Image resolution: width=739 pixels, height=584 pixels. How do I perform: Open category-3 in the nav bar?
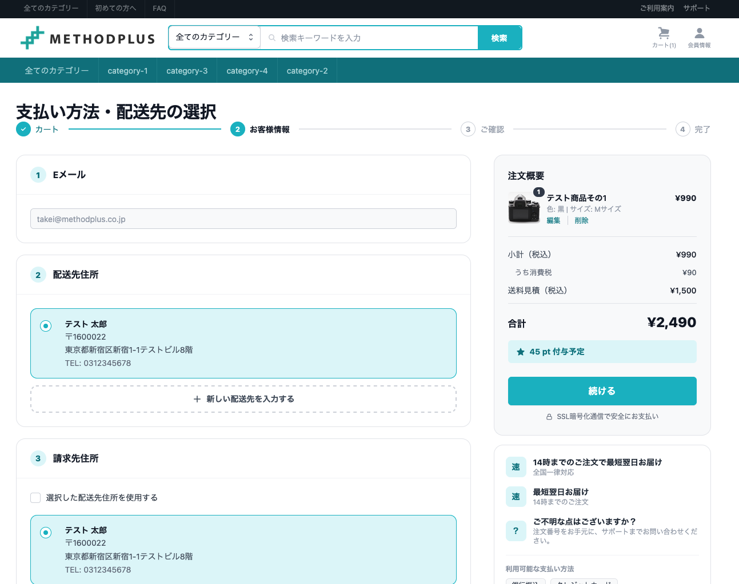click(x=187, y=71)
